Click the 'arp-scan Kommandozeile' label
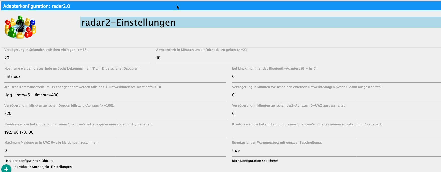 (x=83, y=87)
